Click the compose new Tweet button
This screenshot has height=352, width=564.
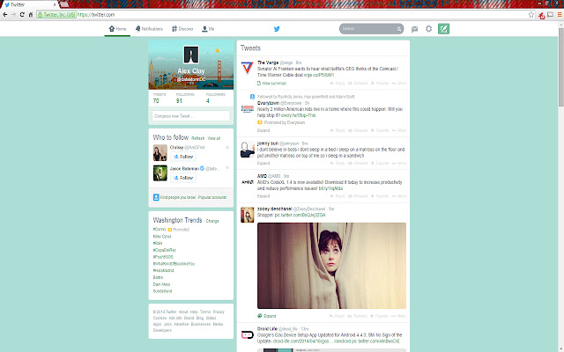(443, 29)
